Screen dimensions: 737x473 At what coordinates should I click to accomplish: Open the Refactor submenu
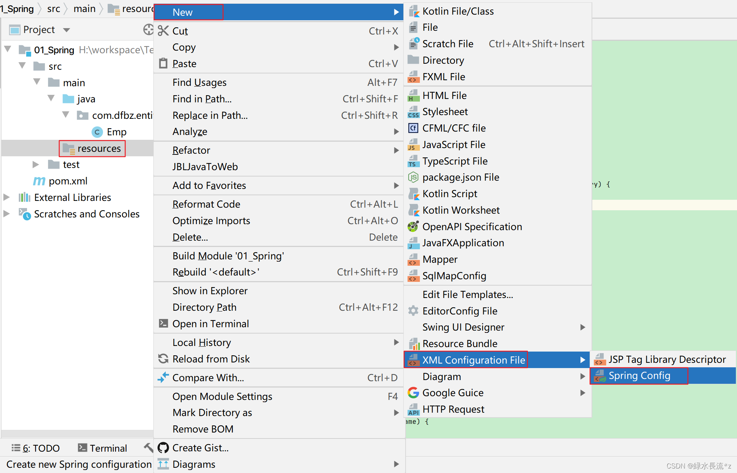click(279, 150)
